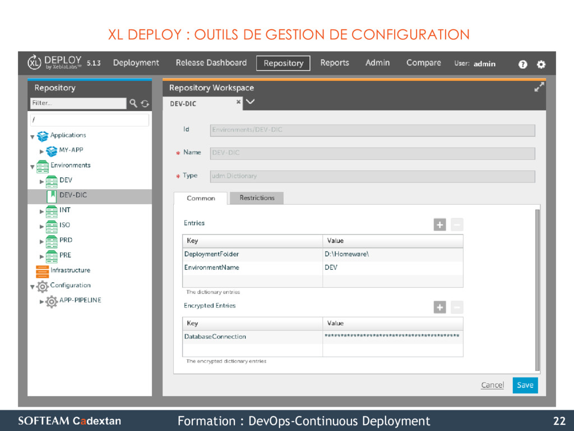Maximize the Repository Workspace panel
Viewport: 574px width, 431px height.
[539, 87]
